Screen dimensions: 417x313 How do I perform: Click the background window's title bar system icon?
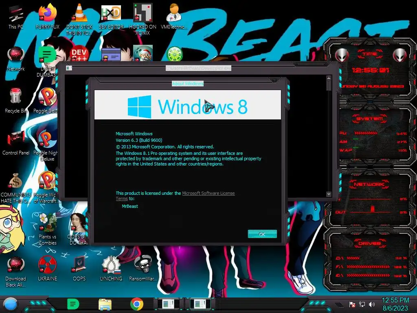[x=69, y=68]
